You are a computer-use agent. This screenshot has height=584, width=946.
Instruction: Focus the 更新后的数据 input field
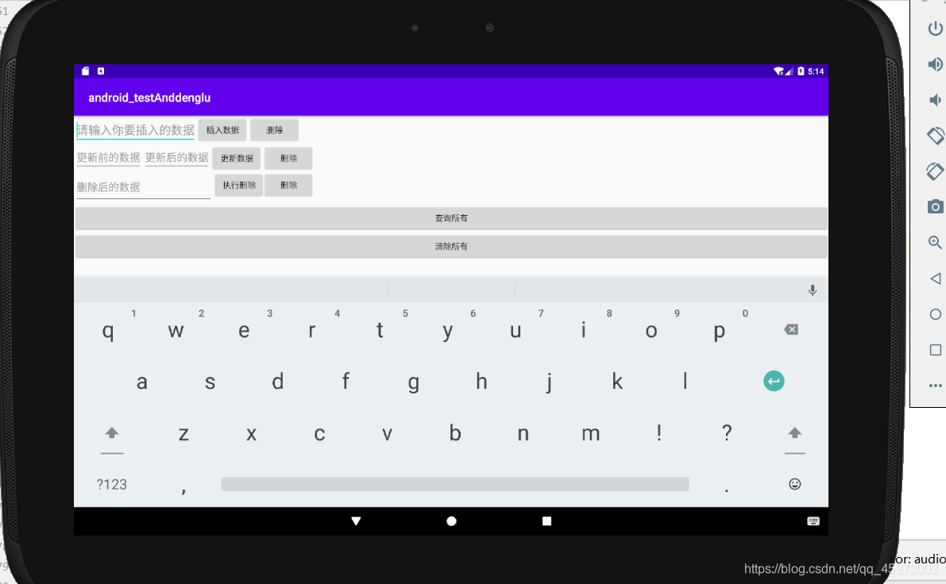pyautogui.click(x=177, y=158)
